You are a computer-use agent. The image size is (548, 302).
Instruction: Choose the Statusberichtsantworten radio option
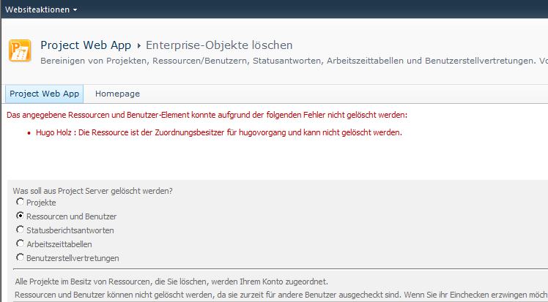pyautogui.click(x=20, y=230)
